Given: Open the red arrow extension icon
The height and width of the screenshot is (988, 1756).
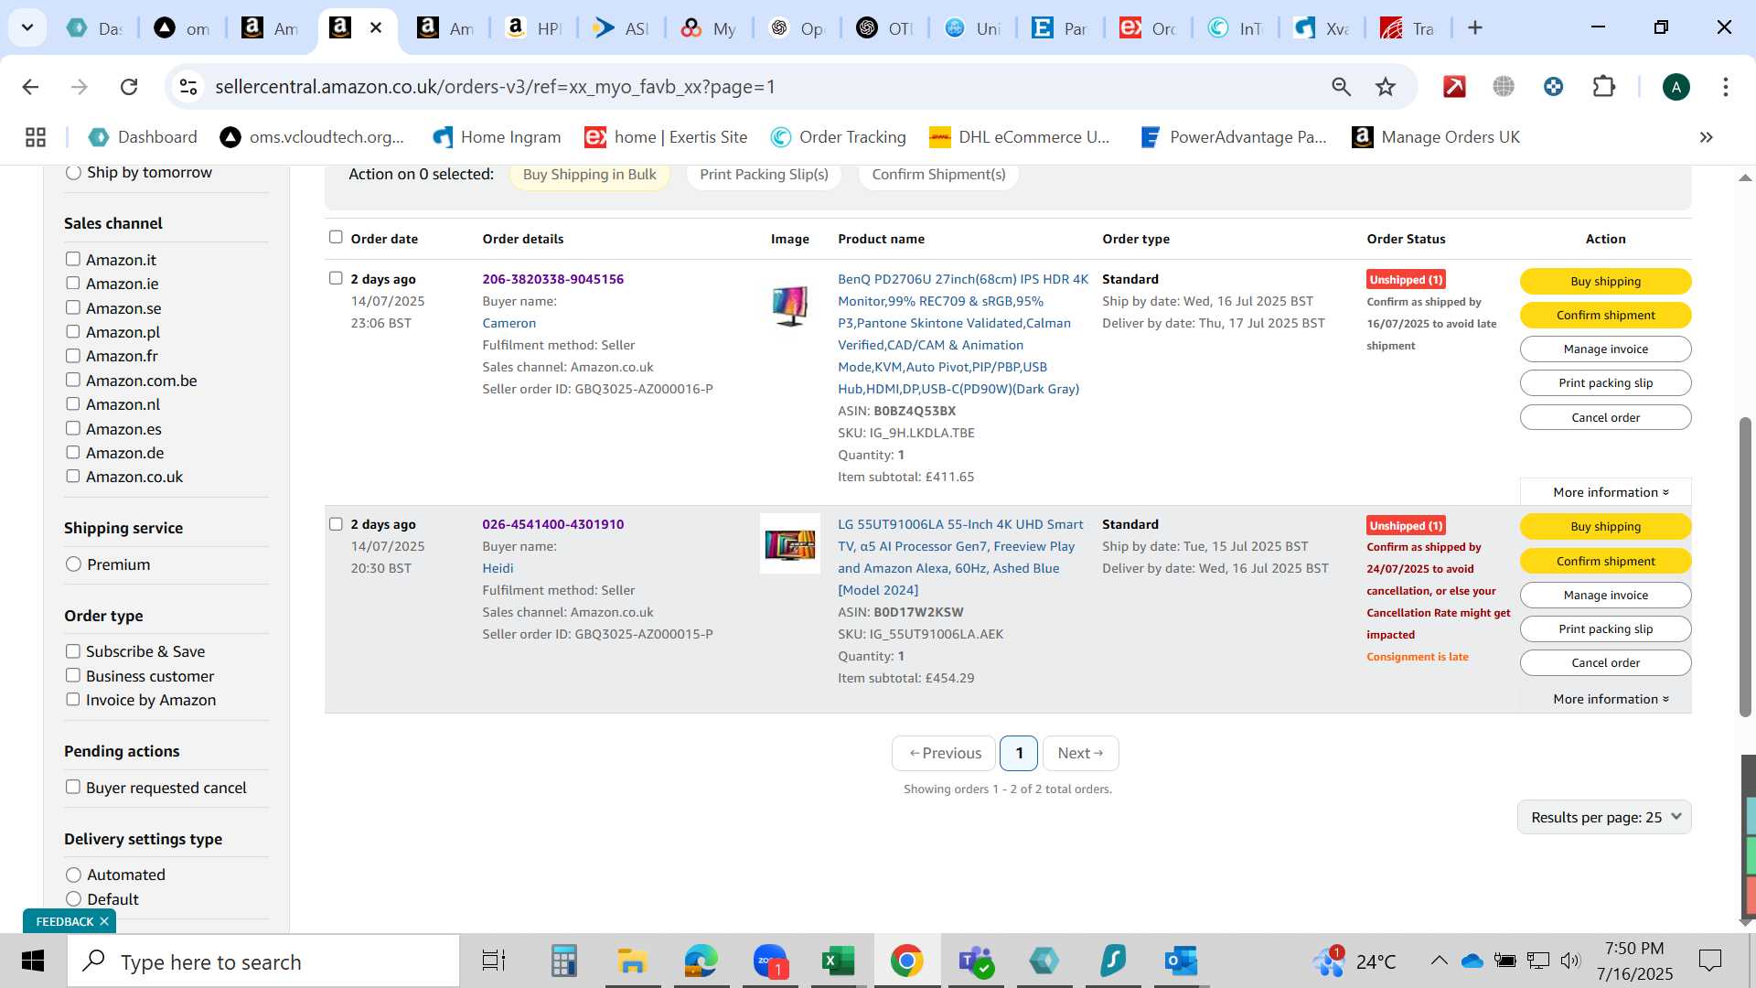Looking at the screenshot, I should [x=1454, y=87].
